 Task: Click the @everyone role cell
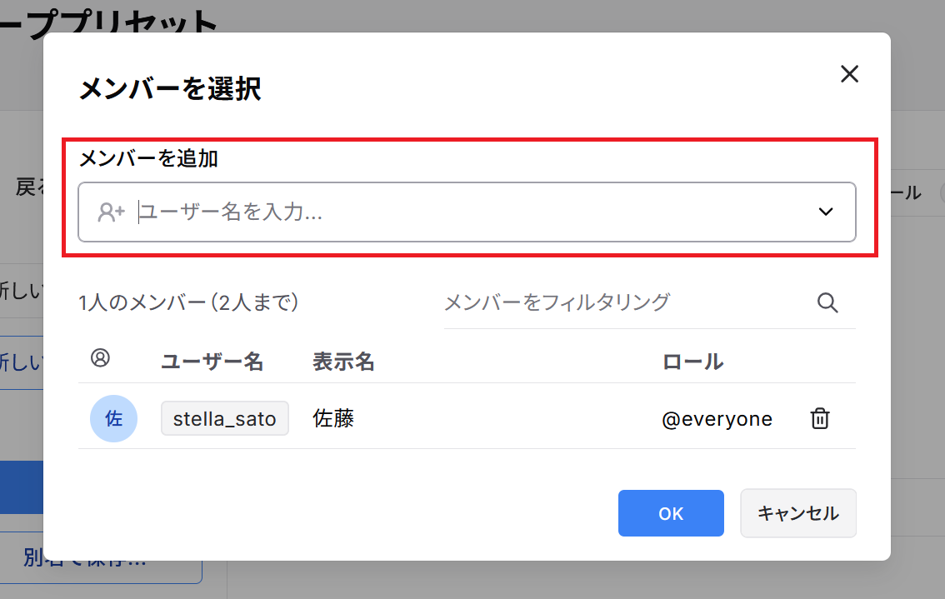click(x=717, y=419)
